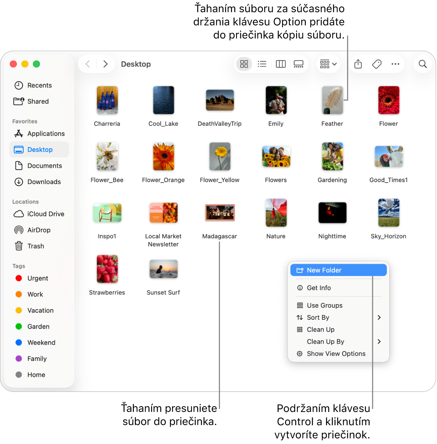The image size is (437, 444).
Task: Select the Flowers image file
Action: coord(276,157)
